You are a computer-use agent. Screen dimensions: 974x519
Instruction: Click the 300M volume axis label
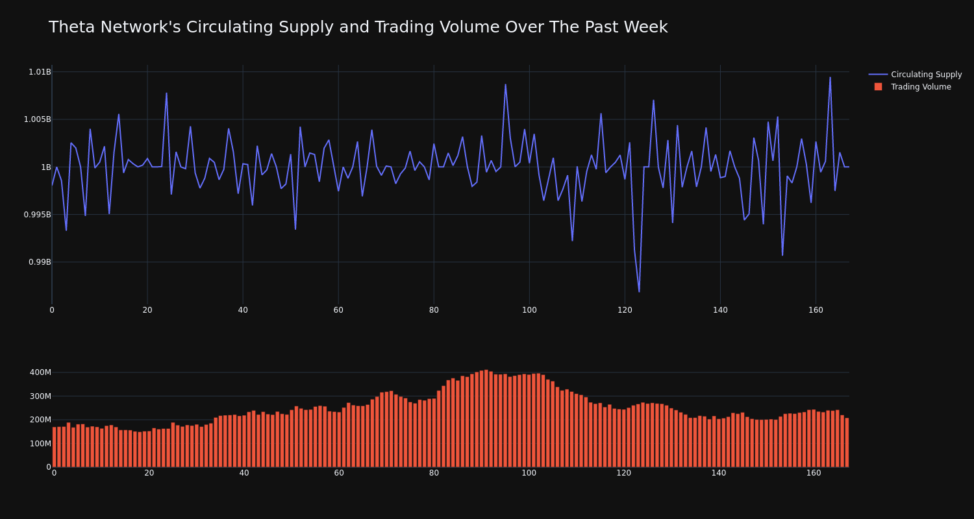pyautogui.click(x=40, y=396)
